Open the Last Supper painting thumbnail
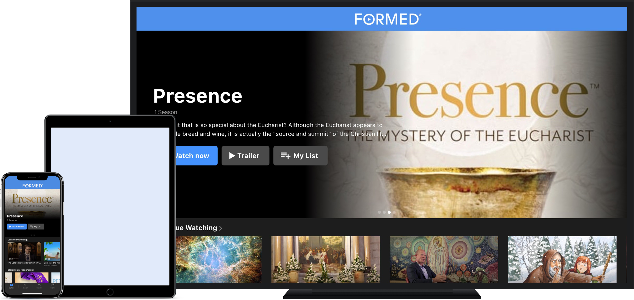 [325, 259]
